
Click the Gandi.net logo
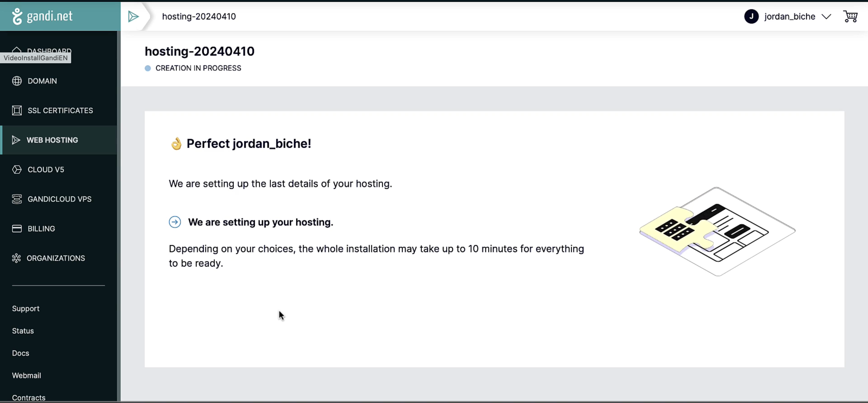point(42,16)
